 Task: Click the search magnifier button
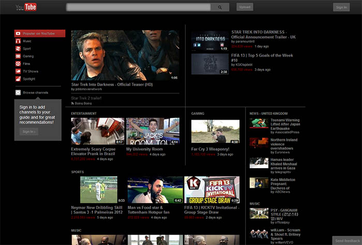(220, 7)
